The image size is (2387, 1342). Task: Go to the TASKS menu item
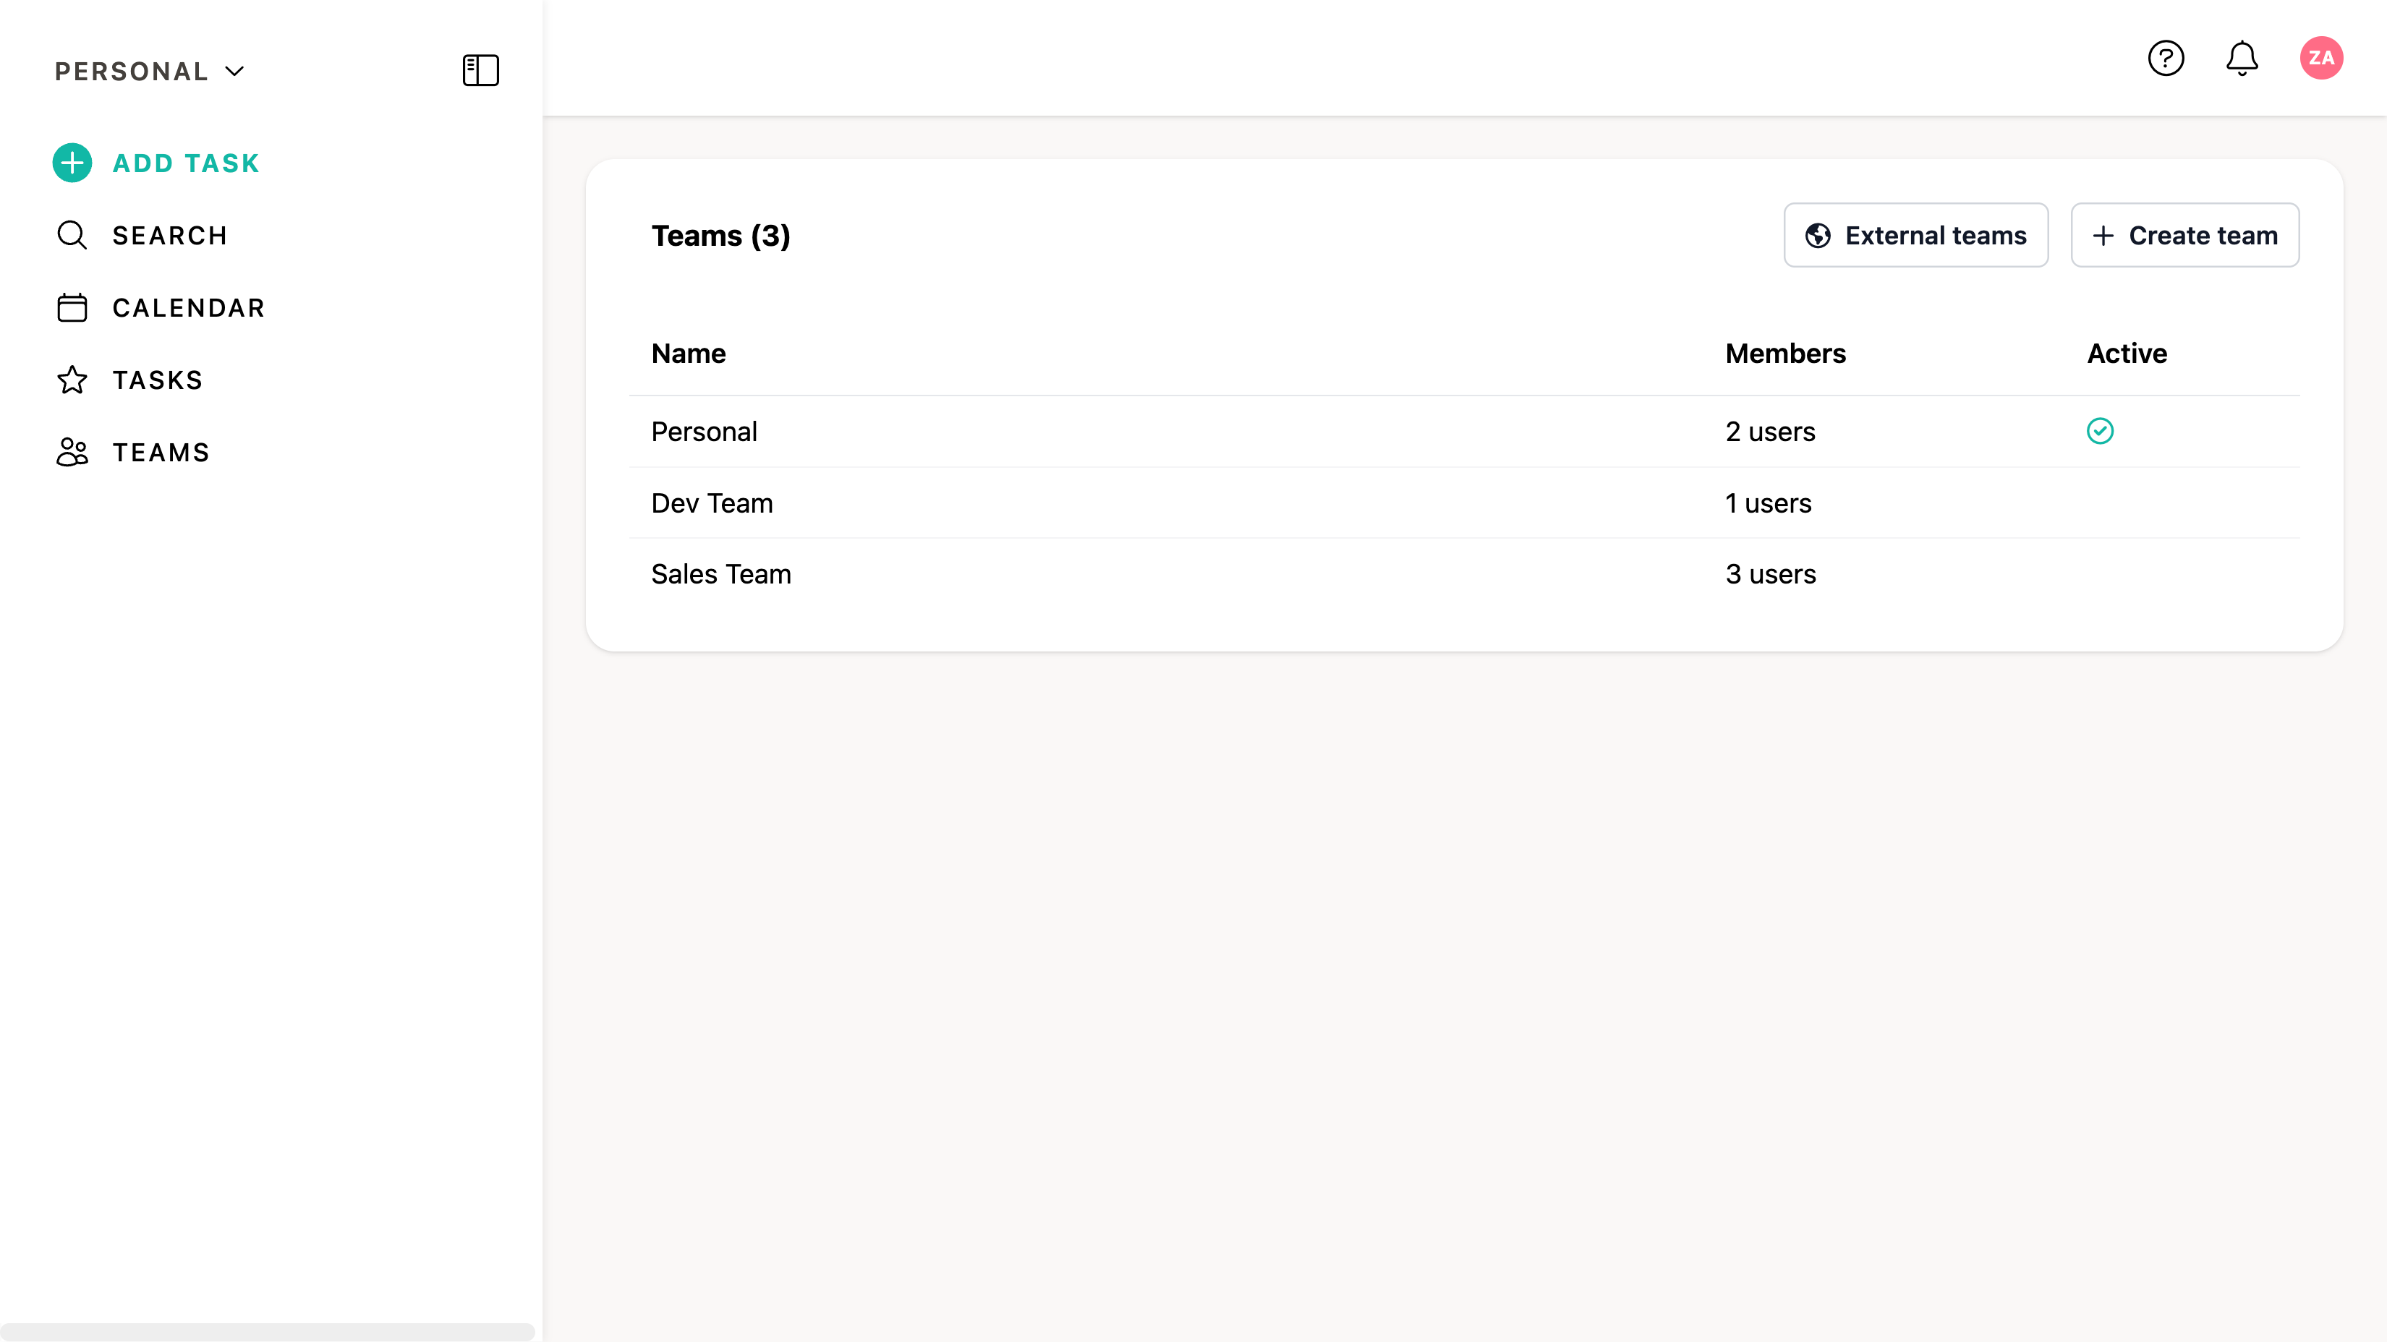pyautogui.click(x=158, y=380)
